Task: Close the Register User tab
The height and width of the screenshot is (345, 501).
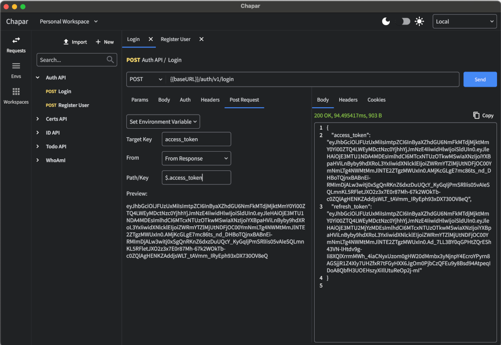Action: pos(201,39)
